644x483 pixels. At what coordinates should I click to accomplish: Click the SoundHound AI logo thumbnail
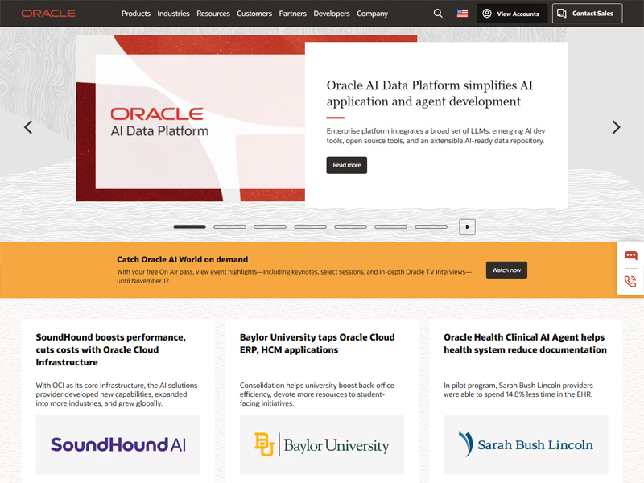click(x=118, y=444)
